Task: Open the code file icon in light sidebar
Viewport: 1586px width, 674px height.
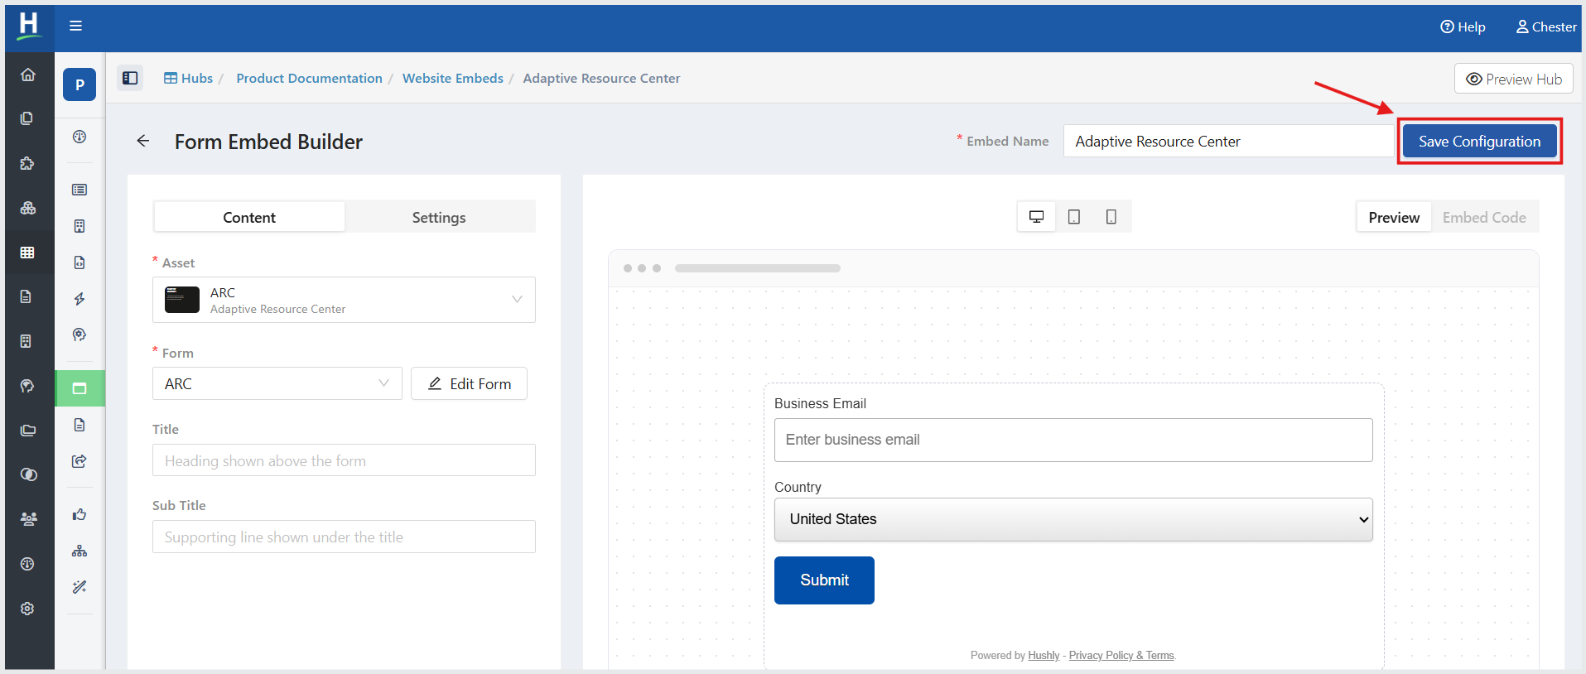Action: [80, 262]
